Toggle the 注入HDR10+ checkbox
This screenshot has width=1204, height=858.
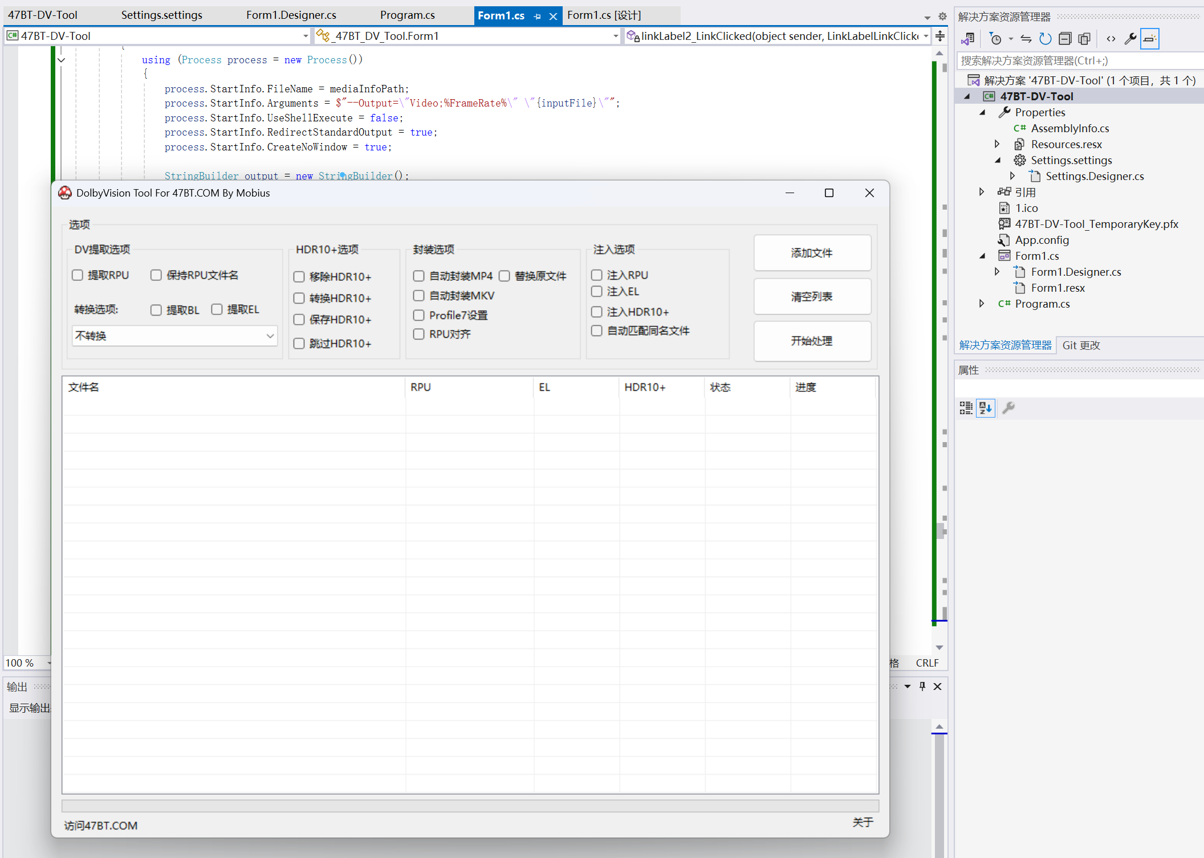pyautogui.click(x=597, y=312)
